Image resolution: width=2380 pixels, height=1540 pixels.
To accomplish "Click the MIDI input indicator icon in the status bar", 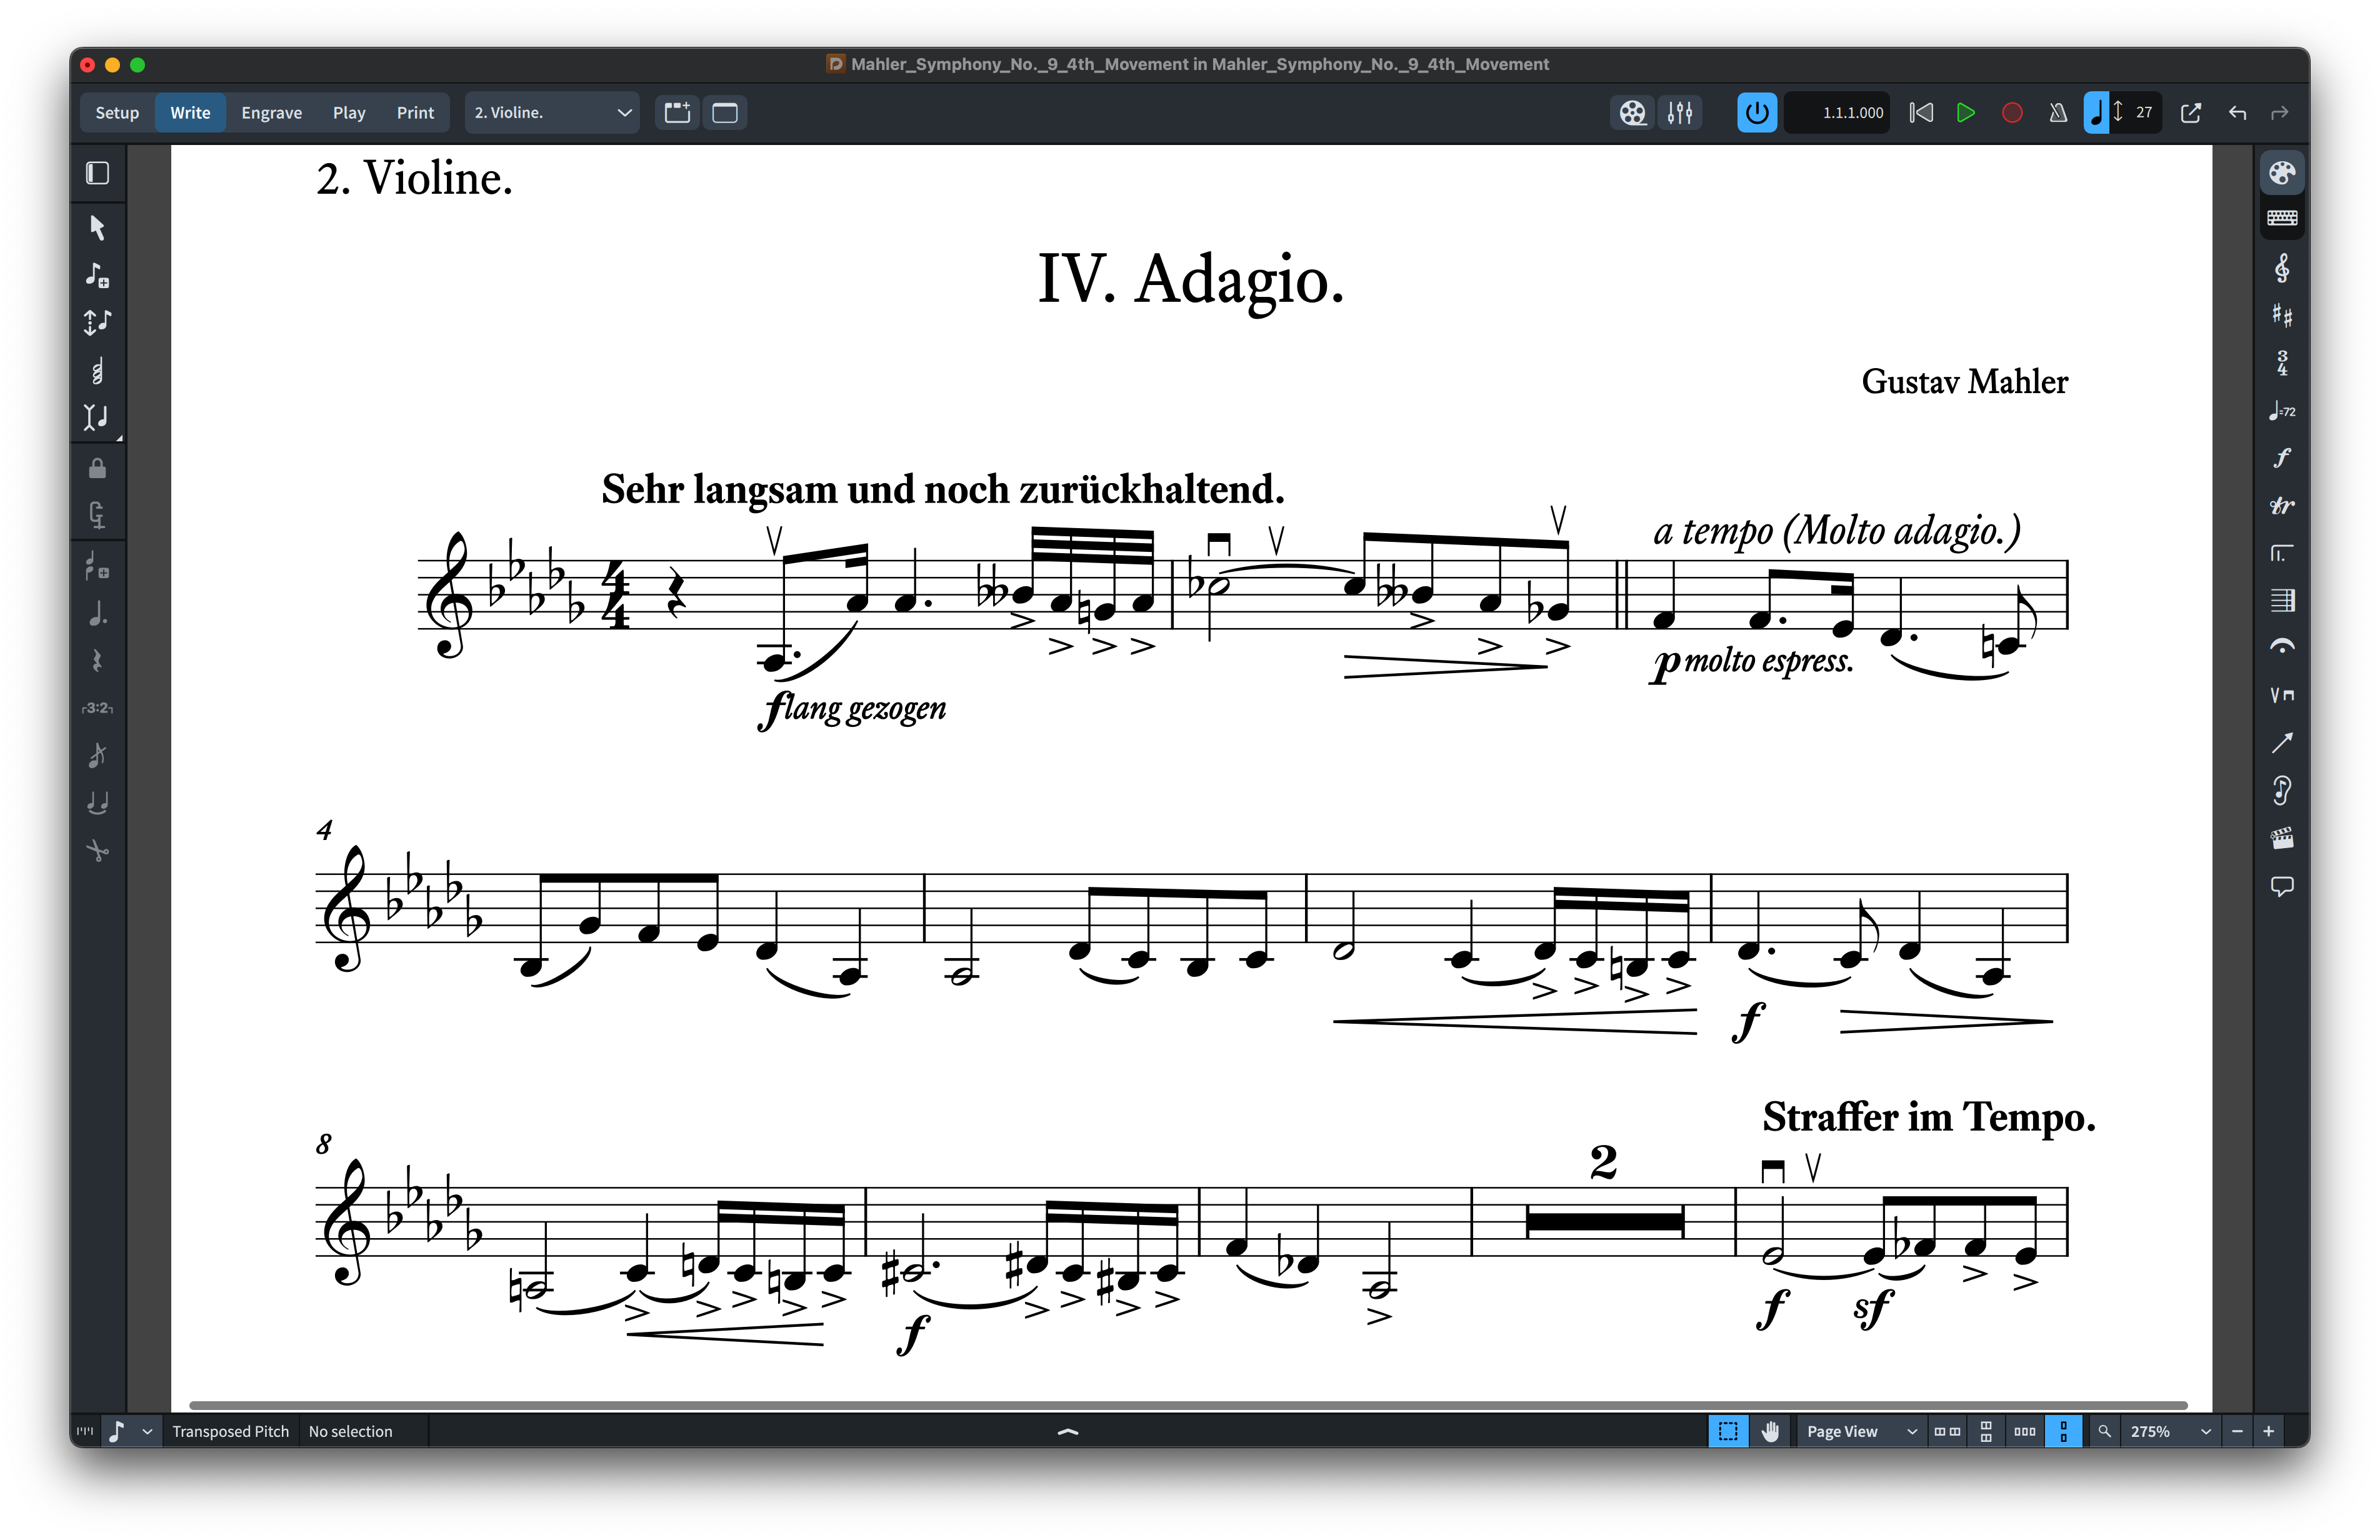I will coord(85,1431).
